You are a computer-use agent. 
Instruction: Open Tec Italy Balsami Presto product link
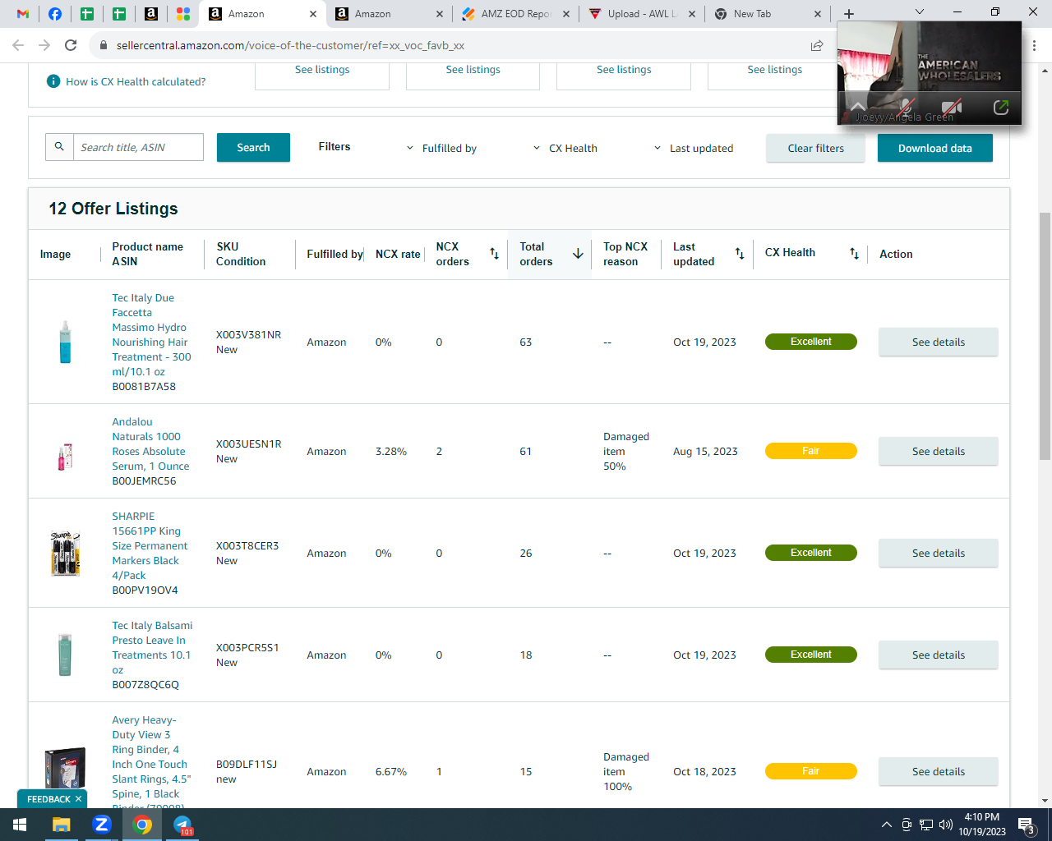(x=152, y=647)
